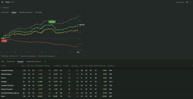The width and height of the screenshot is (193, 99).
Task: Toggle the green Выиграл line in the legend
Action: click(5, 56)
